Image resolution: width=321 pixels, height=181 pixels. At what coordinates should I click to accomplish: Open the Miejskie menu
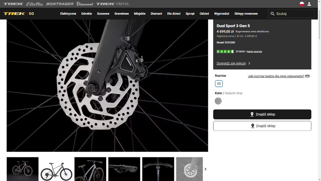[140, 14]
